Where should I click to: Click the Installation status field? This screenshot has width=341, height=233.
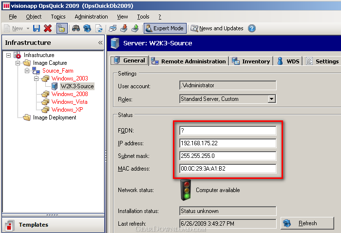pos(227,211)
